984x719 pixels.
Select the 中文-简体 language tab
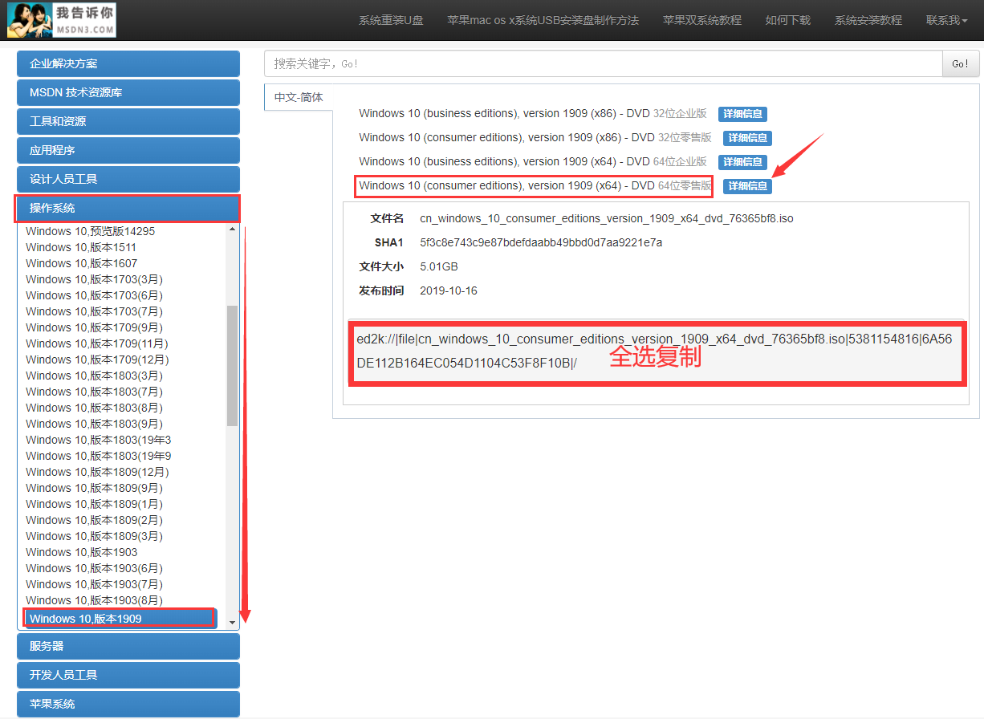point(299,97)
